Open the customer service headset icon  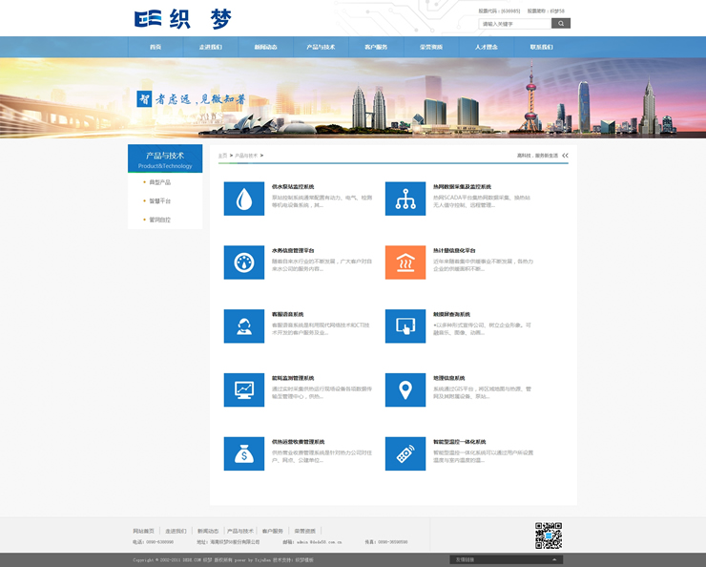[x=244, y=325]
